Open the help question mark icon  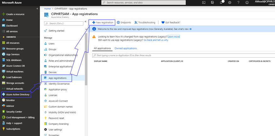239,3
